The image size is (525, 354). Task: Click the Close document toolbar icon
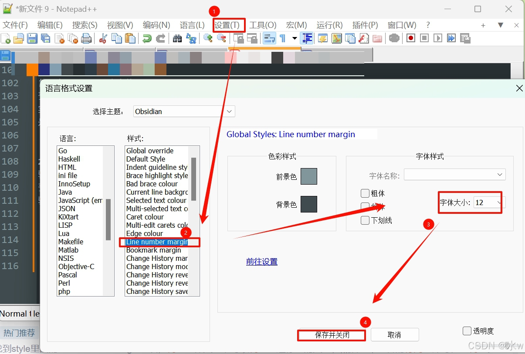59,38
